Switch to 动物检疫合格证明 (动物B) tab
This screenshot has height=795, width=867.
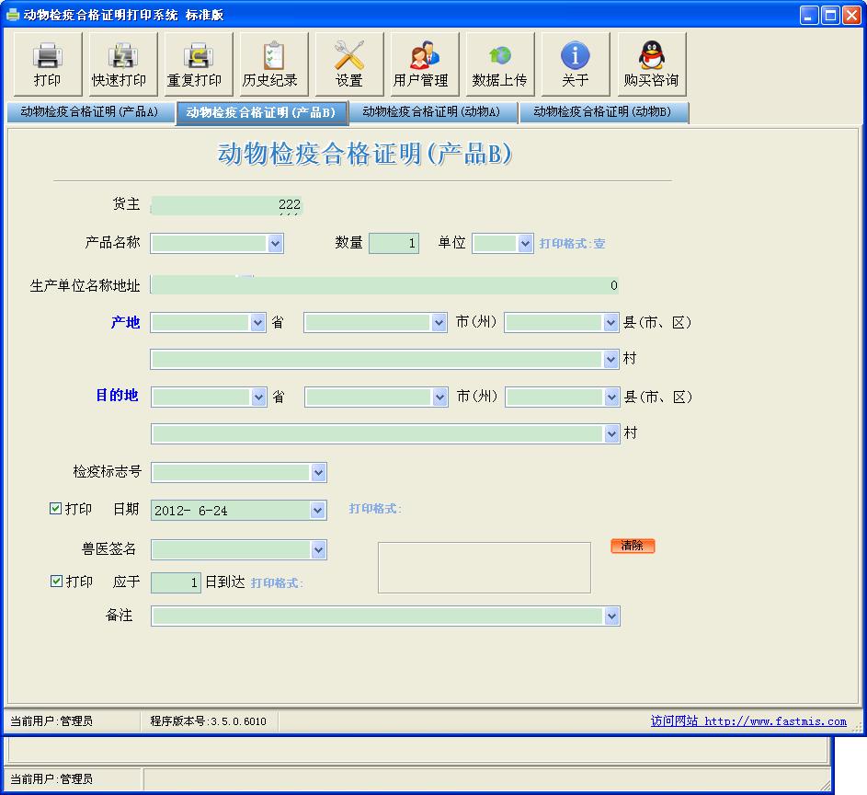602,112
